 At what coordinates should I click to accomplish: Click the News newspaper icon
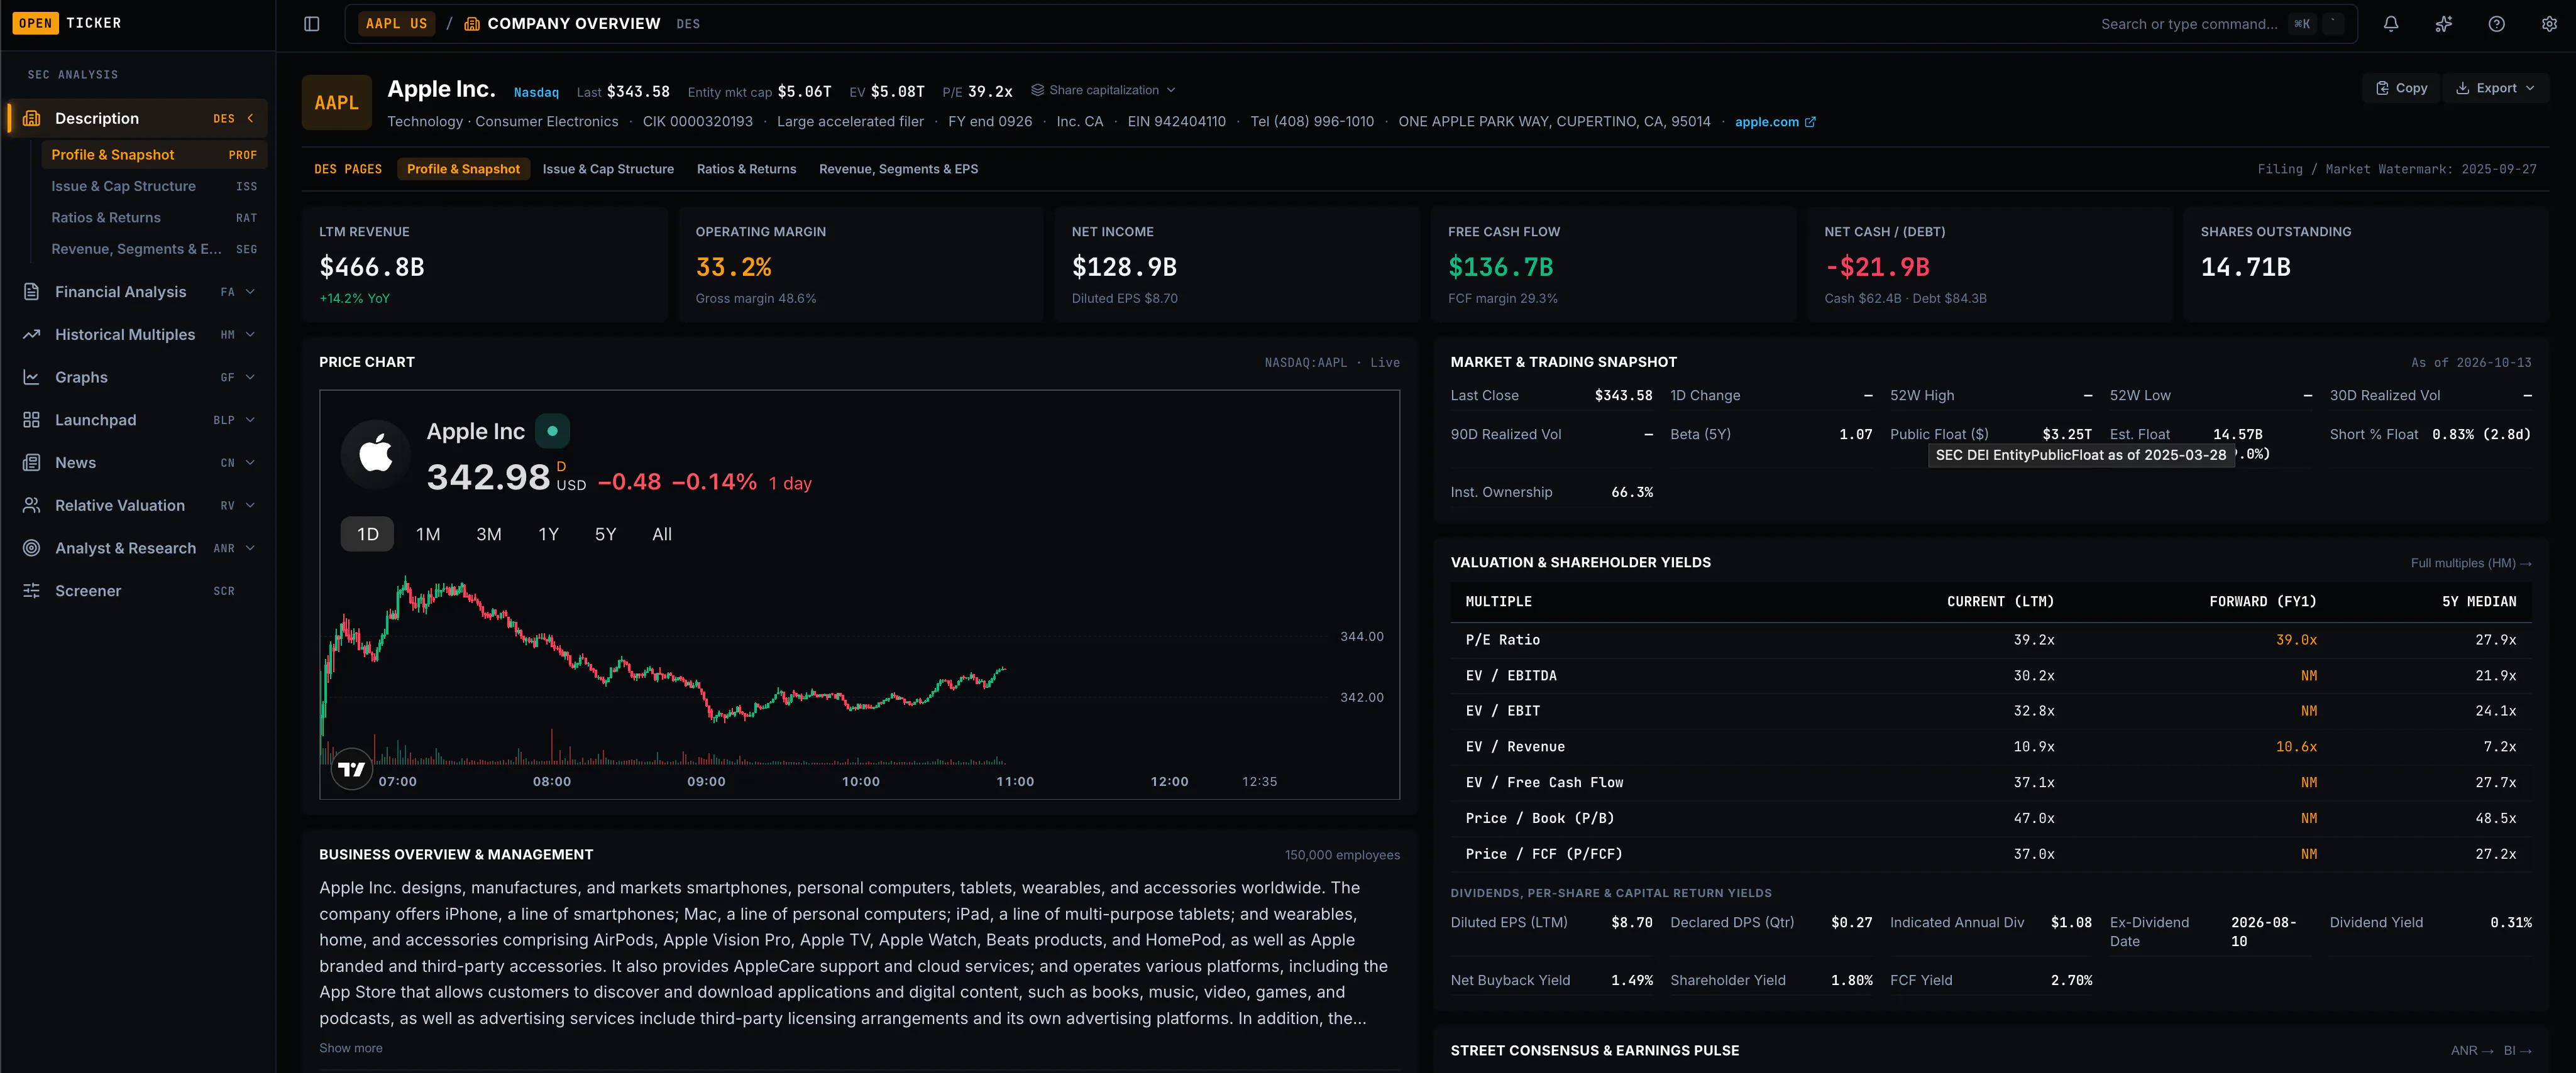(x=32, y=462)
